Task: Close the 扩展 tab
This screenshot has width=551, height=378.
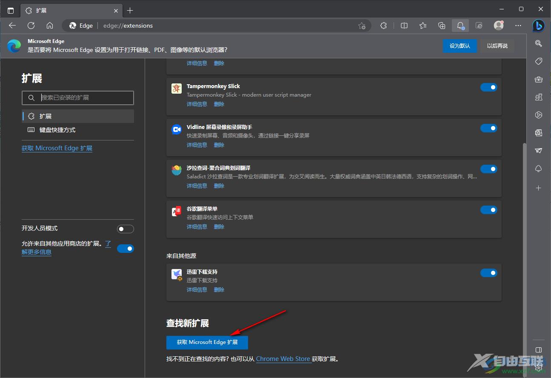Action: click(x=116, y=10)
